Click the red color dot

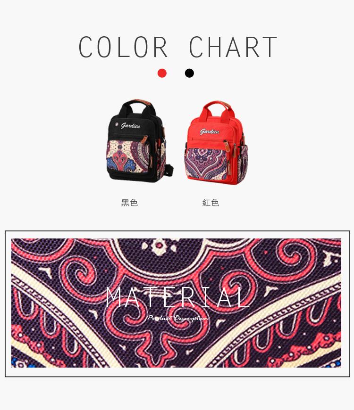click(162, 73)
